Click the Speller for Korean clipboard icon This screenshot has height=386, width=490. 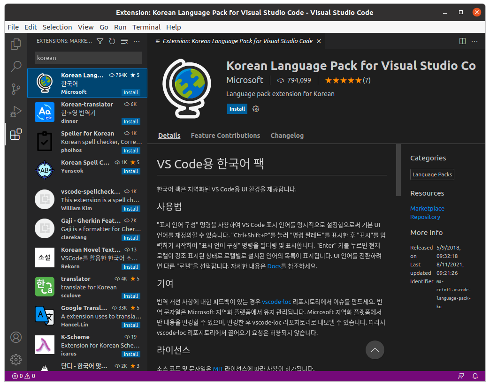point(45,141)
